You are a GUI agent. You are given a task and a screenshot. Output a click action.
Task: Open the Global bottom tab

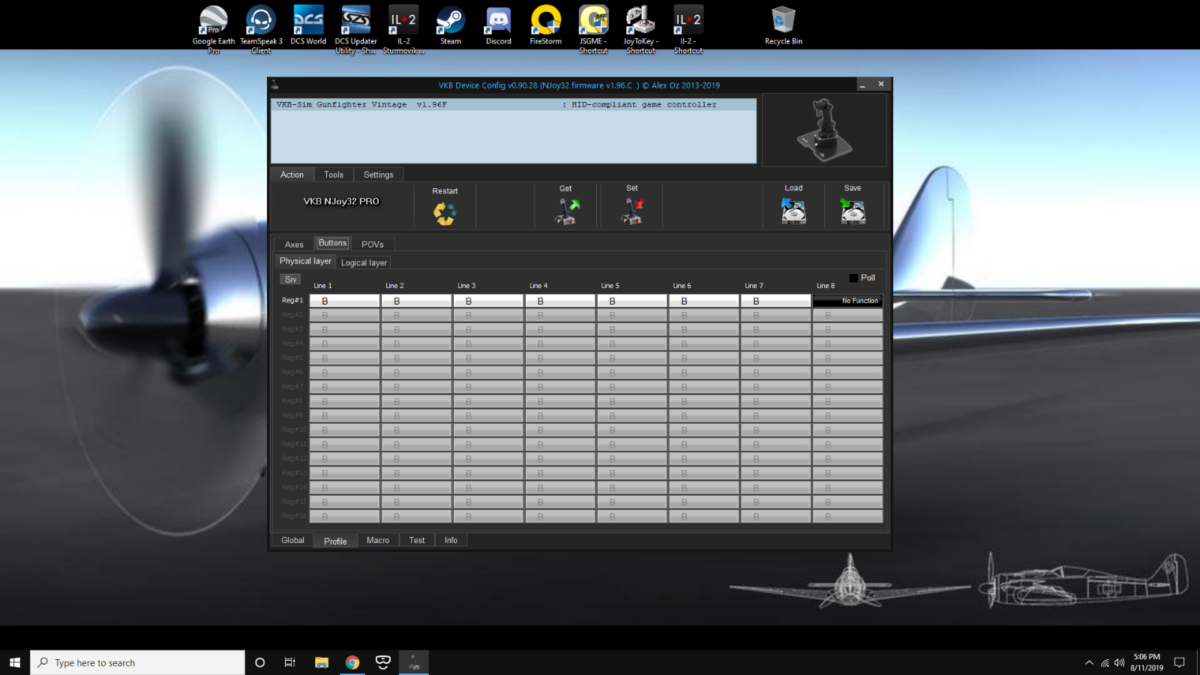(292, 540)
